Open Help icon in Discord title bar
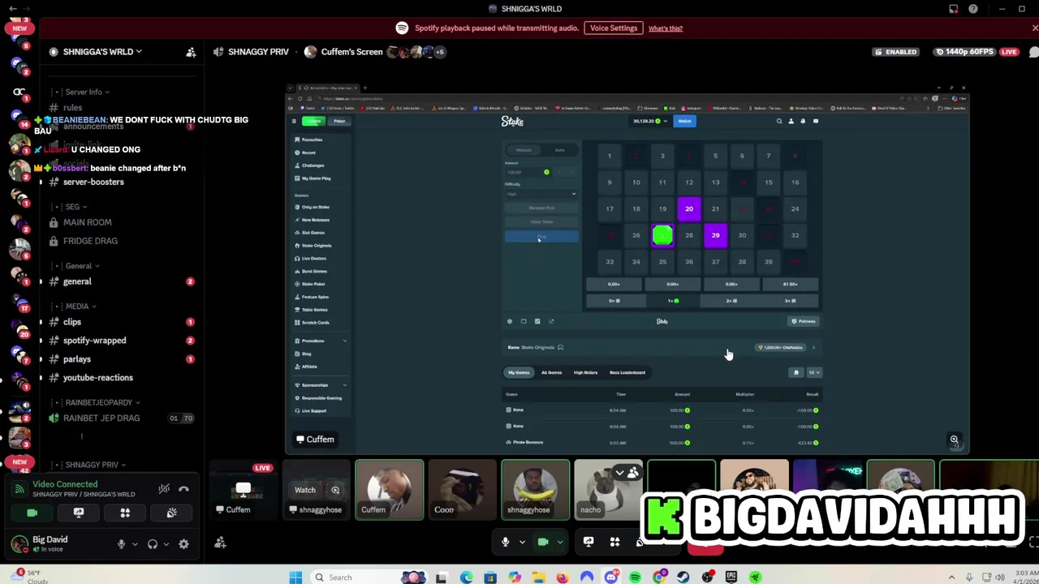1039x584 pixels. pos(972,9)
